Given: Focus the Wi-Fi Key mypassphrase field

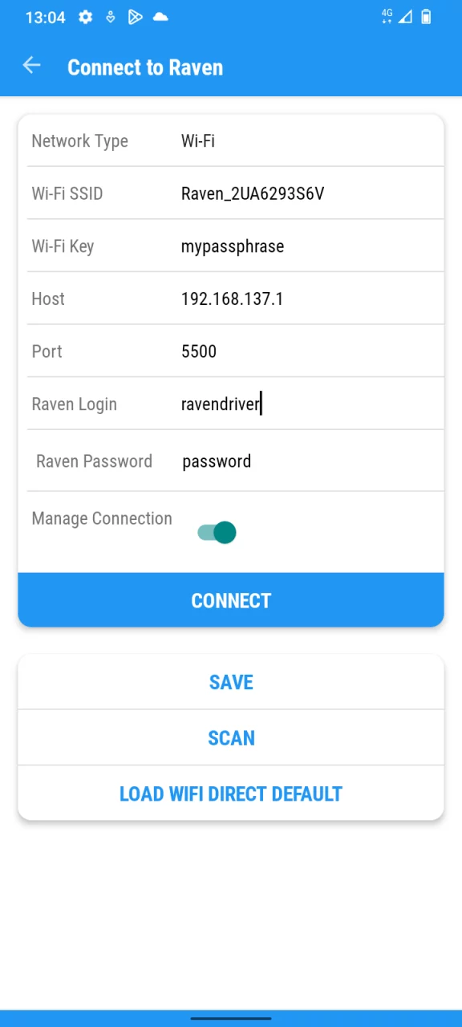Looking at the screenshot, I should [x=308, y=246].
